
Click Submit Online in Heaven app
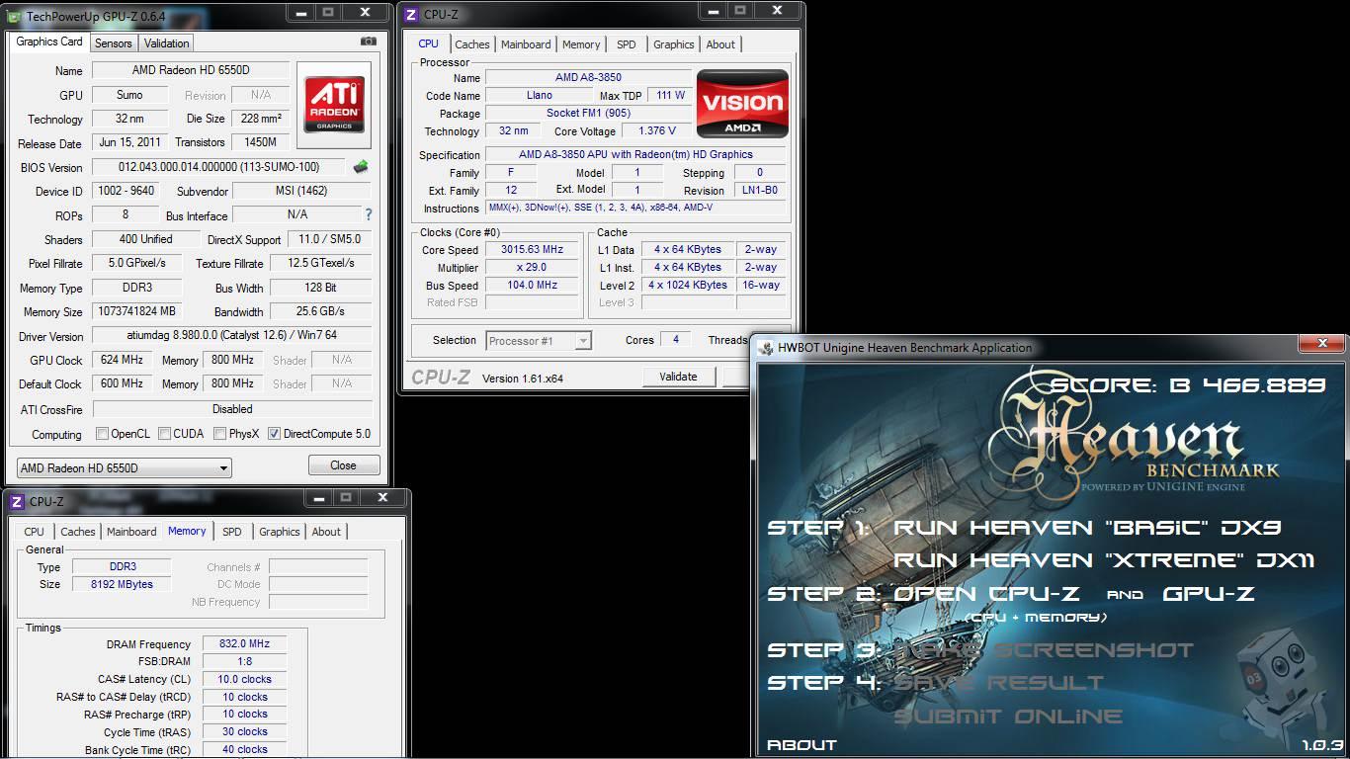tap(1008, 717)
